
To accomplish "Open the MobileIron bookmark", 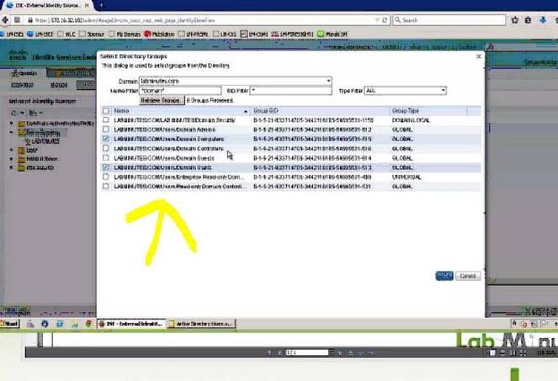I will 159,34.
